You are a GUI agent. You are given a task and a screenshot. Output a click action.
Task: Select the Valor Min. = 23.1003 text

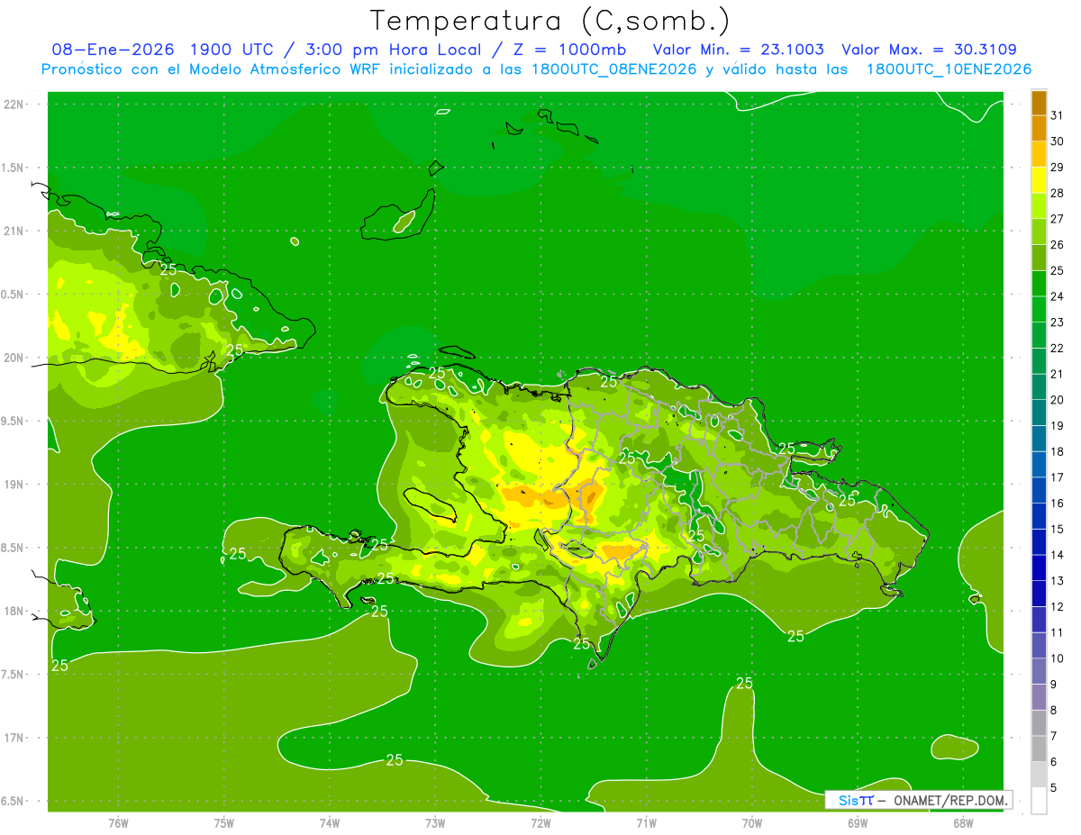(738, 50)
